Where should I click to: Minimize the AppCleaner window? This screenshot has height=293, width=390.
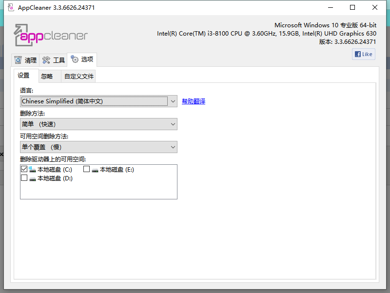pos(331,7)
